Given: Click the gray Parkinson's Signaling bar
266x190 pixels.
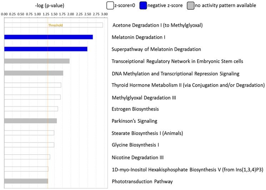Looking at the screenshot, I should point(30,121).
